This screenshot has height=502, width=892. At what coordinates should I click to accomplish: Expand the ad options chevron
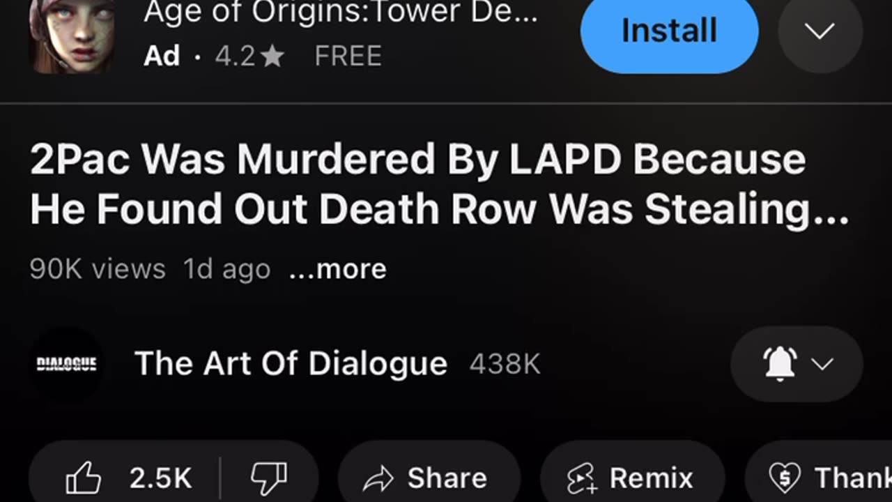pos(820,31)
